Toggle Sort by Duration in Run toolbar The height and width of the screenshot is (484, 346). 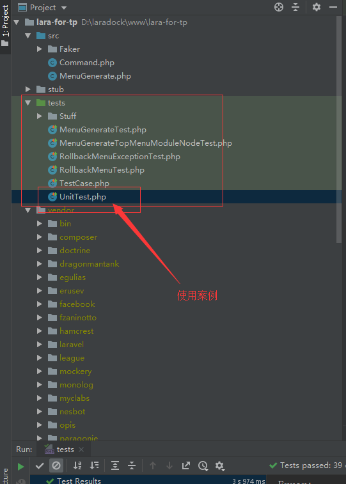[x=94, y=465]
